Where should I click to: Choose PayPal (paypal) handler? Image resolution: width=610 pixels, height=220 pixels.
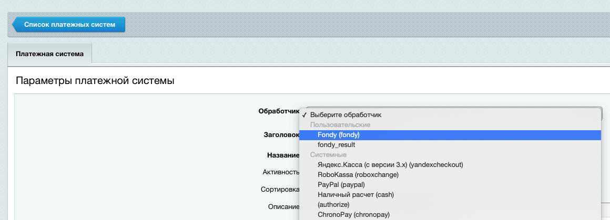[x=450, y=185]
